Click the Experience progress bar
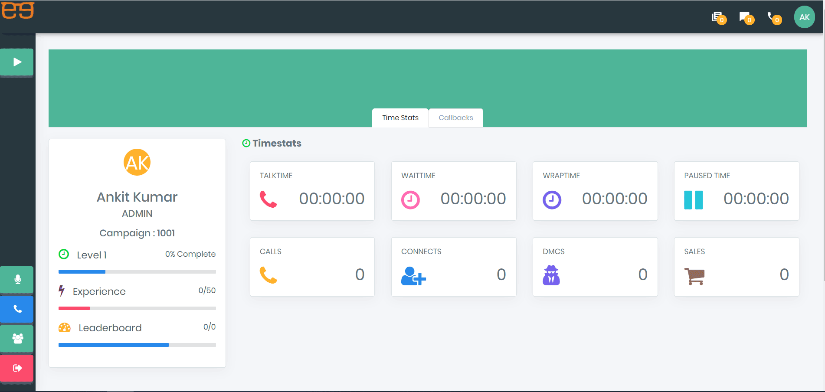Screen dimensions: 825x392 click(137, 308)
